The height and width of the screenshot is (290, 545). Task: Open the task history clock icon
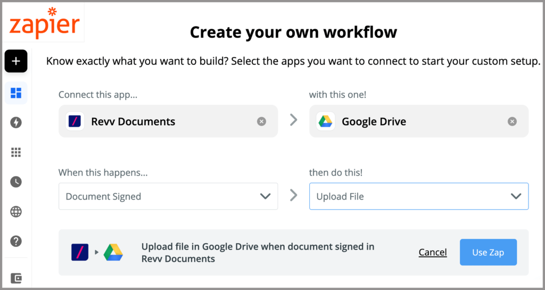16,181
